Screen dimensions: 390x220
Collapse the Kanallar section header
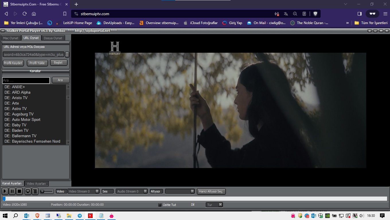click(x=36, y=71)
